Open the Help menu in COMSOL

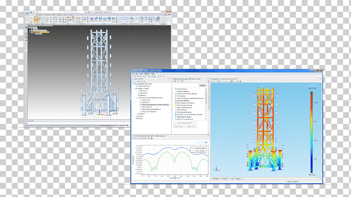pos(153,74)
